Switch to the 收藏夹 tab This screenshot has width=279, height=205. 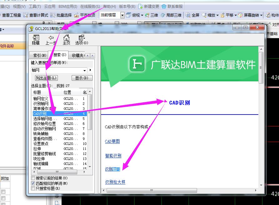coord(77,55)
